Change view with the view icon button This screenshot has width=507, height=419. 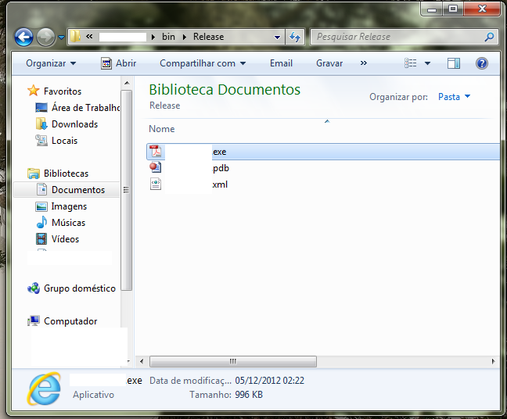pos(410,63)
